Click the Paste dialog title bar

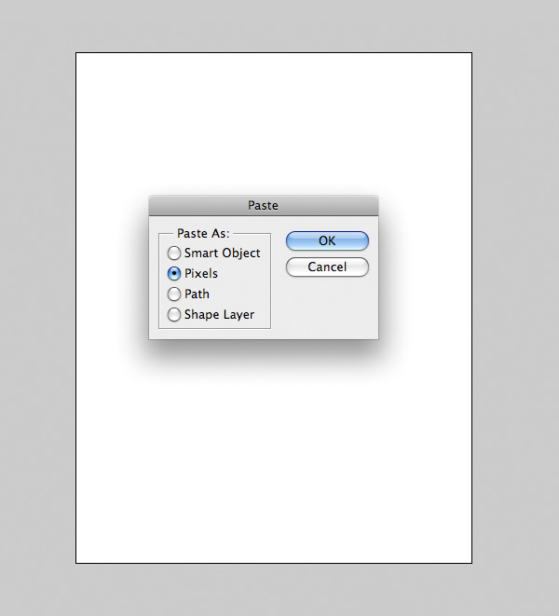[x=263, y=205]
